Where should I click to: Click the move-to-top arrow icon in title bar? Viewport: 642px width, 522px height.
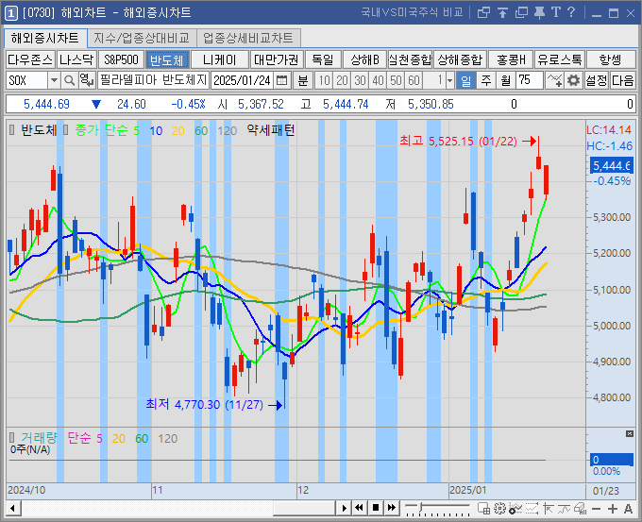tap(502, 12)
